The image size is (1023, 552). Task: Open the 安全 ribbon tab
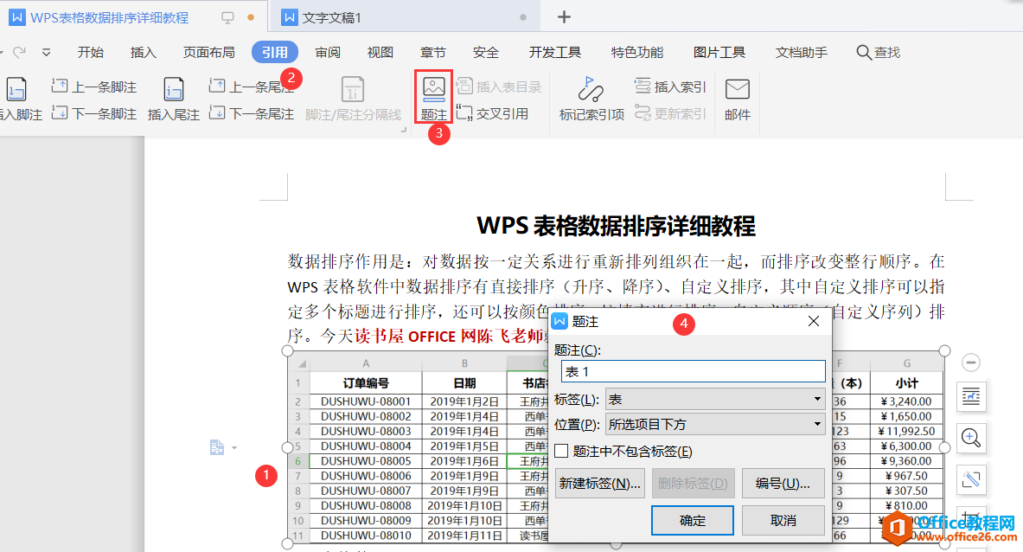(485, 52)
